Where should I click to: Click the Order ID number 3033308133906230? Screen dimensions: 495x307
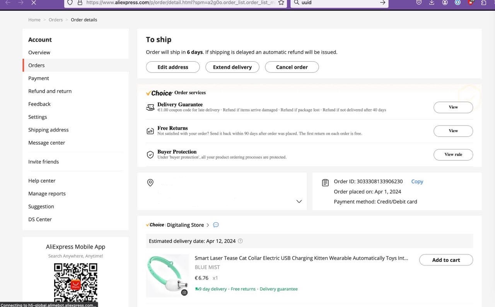pyautogui.click(x=379, y=181)
